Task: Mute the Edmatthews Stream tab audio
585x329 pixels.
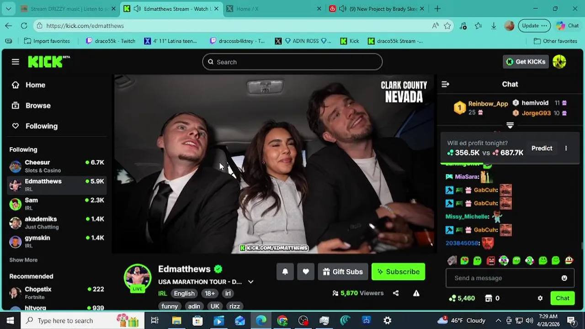Action: pyautogui.click(x=137, y=9)
